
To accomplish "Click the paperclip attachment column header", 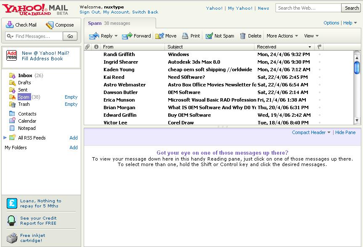I will tap(87, 47).
